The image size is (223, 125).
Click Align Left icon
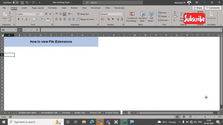point(56,19)
